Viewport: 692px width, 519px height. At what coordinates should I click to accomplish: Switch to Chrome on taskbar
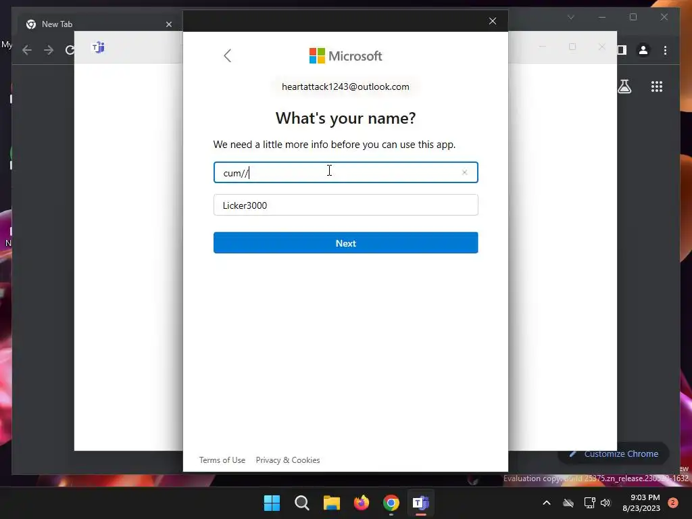(x=391, y=503)
